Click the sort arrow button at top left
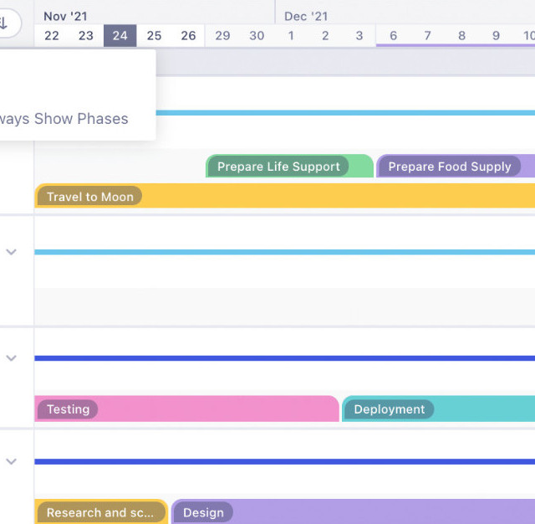535x524 pixels. point(5,23)
